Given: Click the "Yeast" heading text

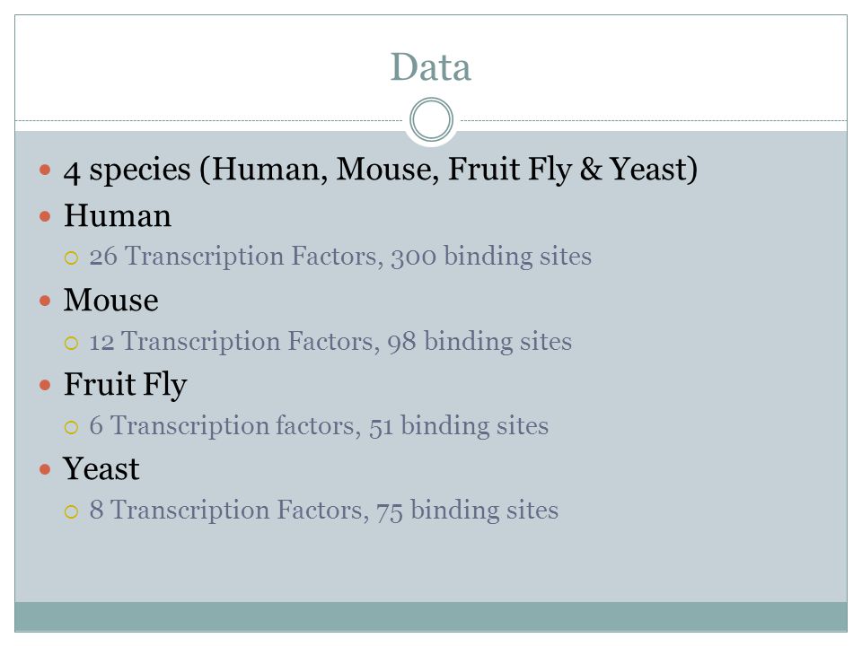Looking at the screenshot, I should point(101,468).
